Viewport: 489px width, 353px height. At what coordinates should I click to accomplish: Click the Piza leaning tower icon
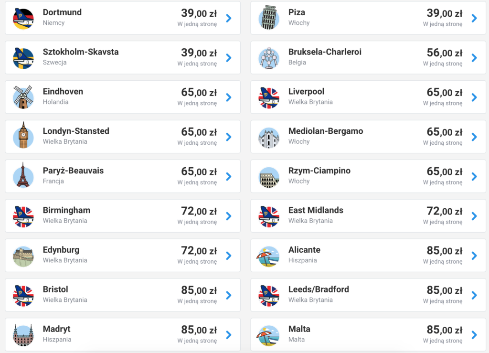pos(269,18)
